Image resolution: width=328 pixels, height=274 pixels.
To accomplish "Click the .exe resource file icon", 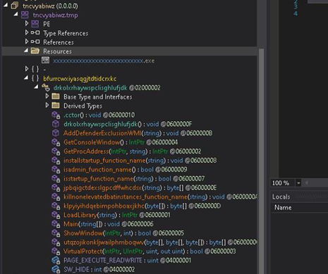I will [x=46, y=60].
